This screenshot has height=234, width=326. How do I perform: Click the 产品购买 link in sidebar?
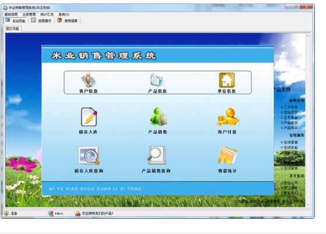point(290,128)
